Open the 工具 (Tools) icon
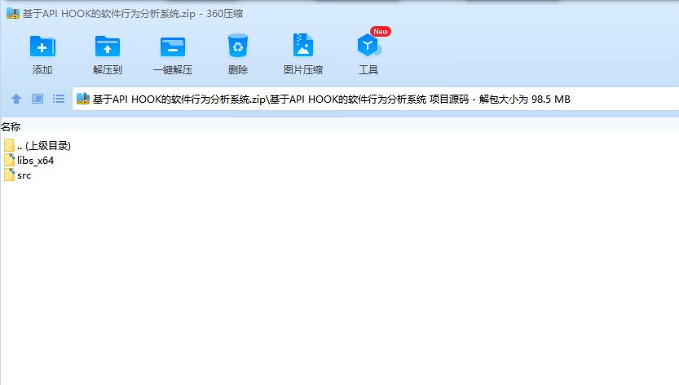Screen dimensions: 679x385 (x=368, y=45)
